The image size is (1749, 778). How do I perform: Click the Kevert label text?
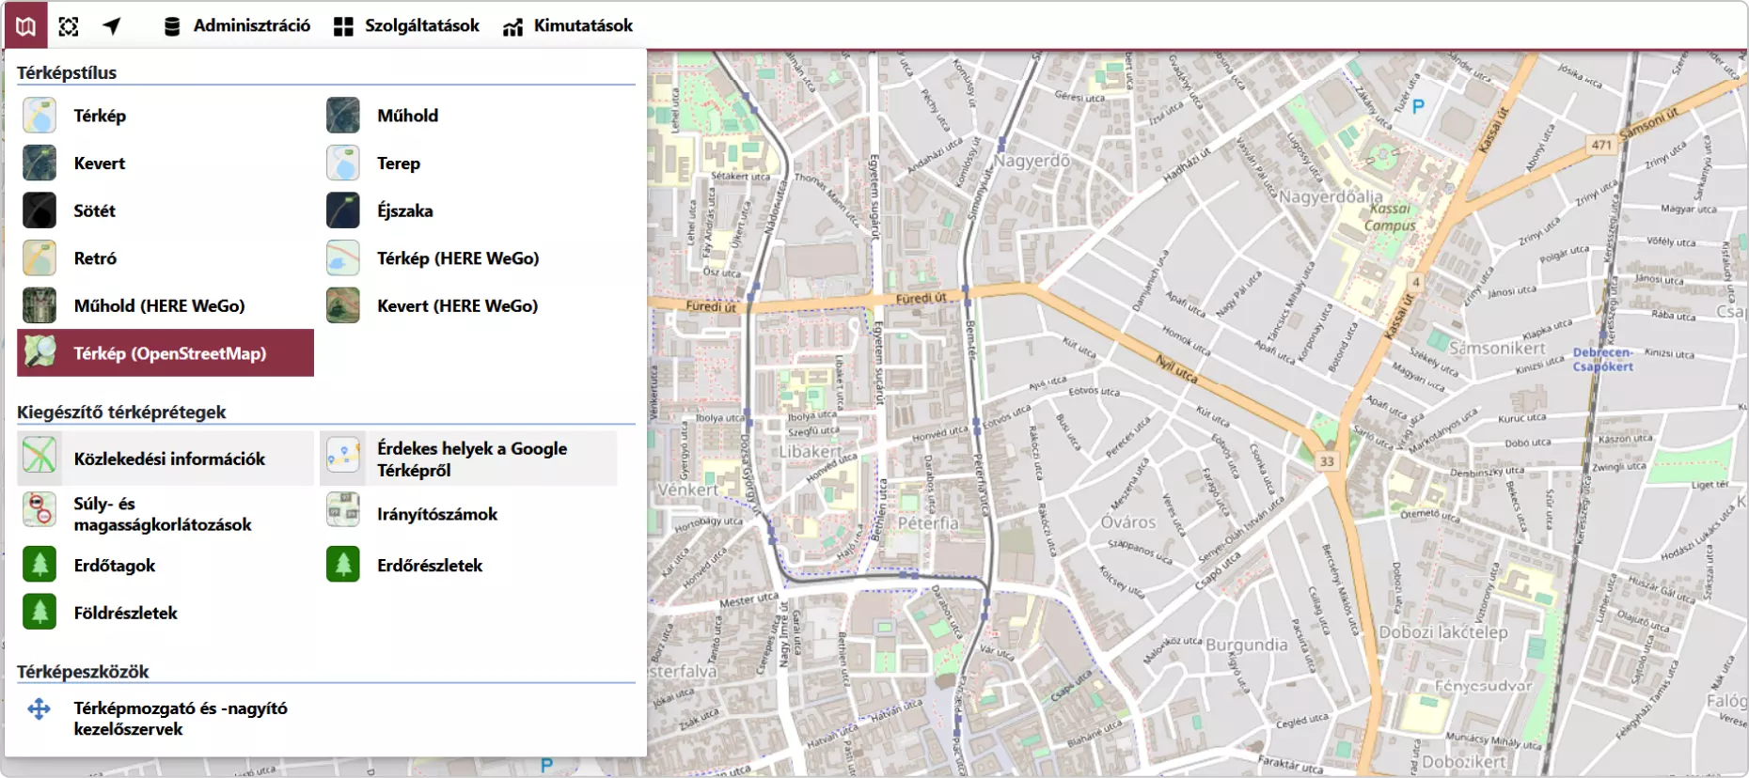(x=100, y=163)
